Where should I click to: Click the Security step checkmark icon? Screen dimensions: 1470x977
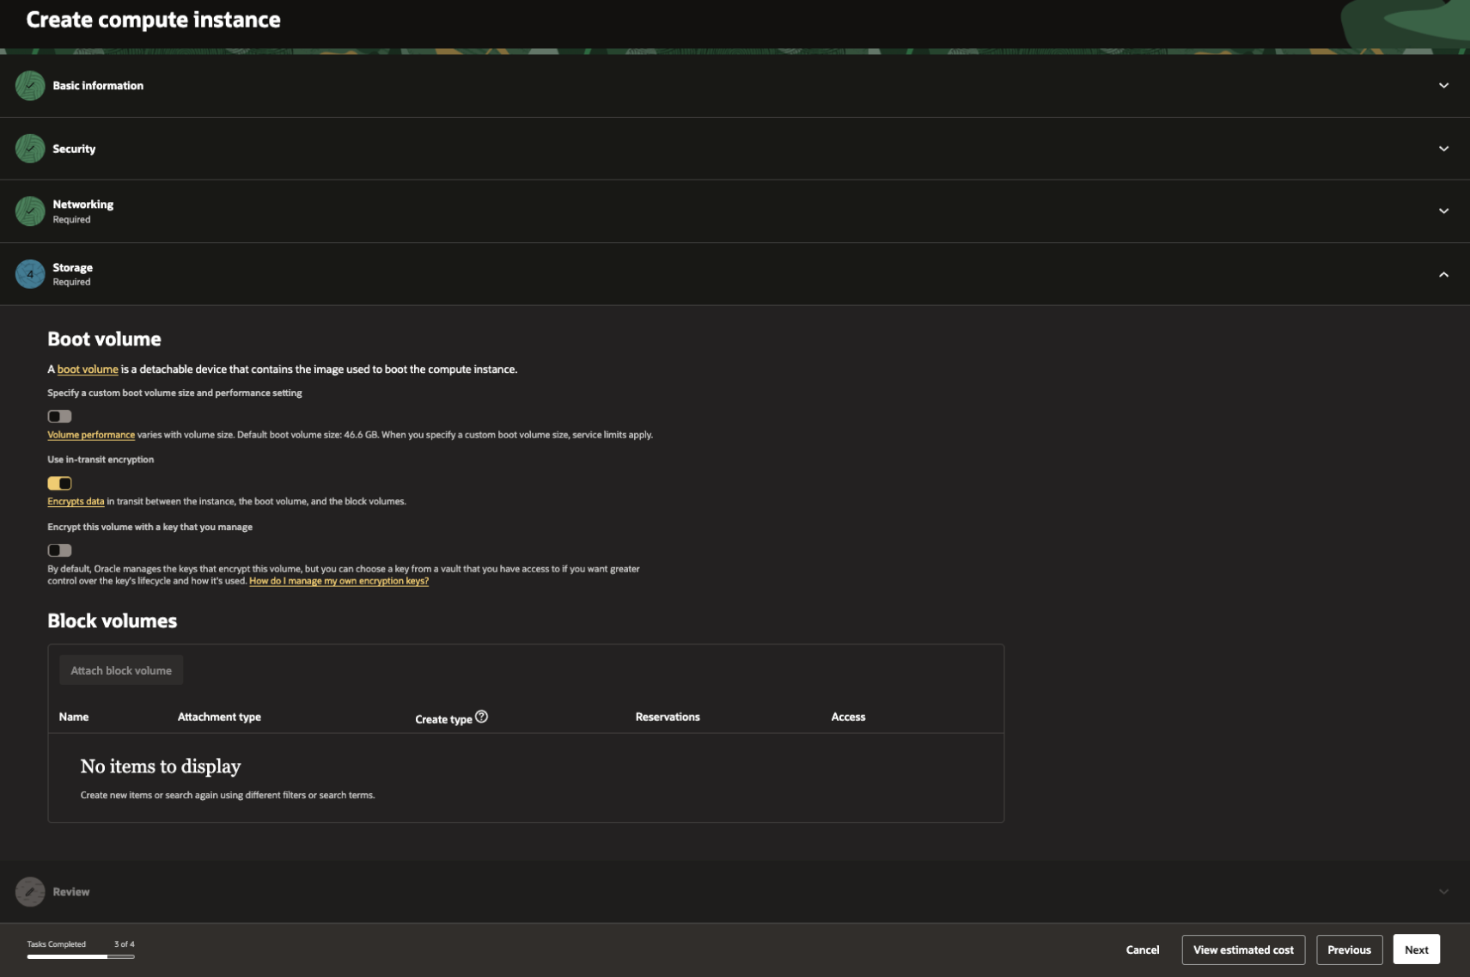click(x=30, y=149)
